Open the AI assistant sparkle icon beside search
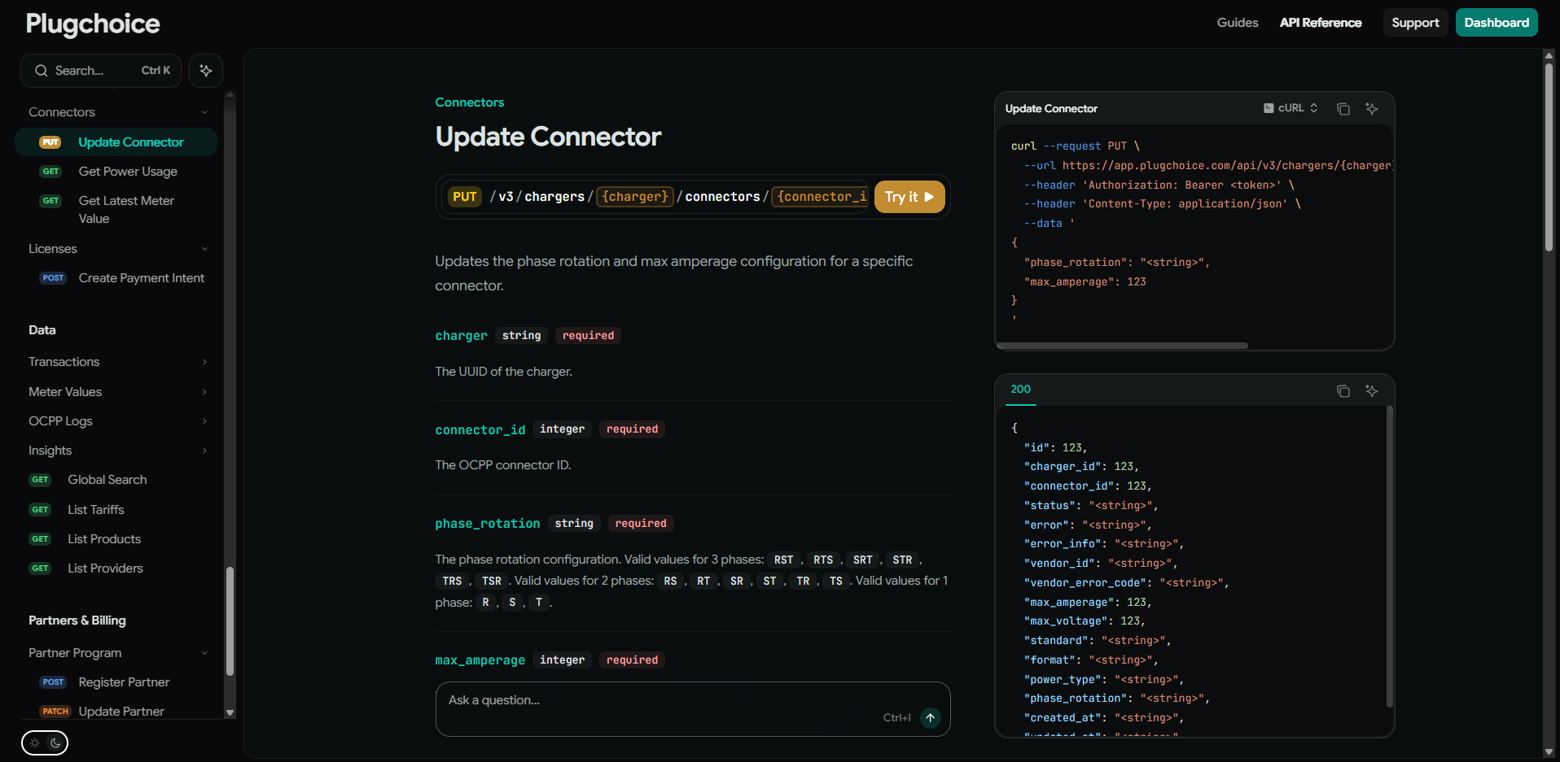The height and width of the screenshot is (762, 1560). click(205, 71)
